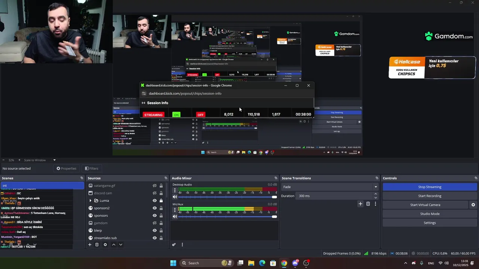Adjust Desktop Audio volume slider

228,197
